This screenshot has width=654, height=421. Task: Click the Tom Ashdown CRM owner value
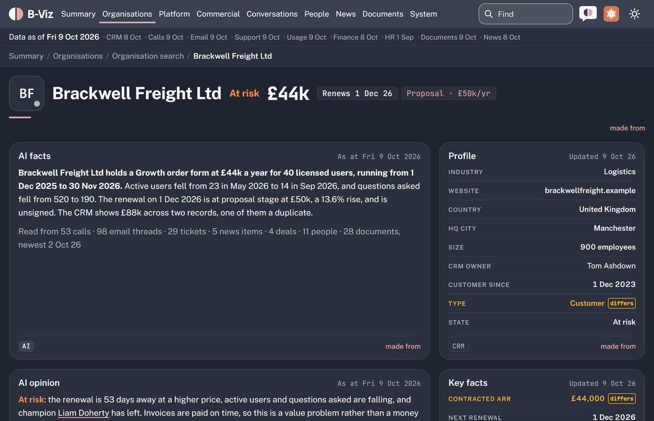[x=611, y=266]
